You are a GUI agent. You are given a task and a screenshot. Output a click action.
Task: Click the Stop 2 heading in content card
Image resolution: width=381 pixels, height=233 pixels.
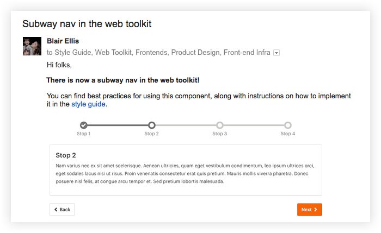[66, 155]
